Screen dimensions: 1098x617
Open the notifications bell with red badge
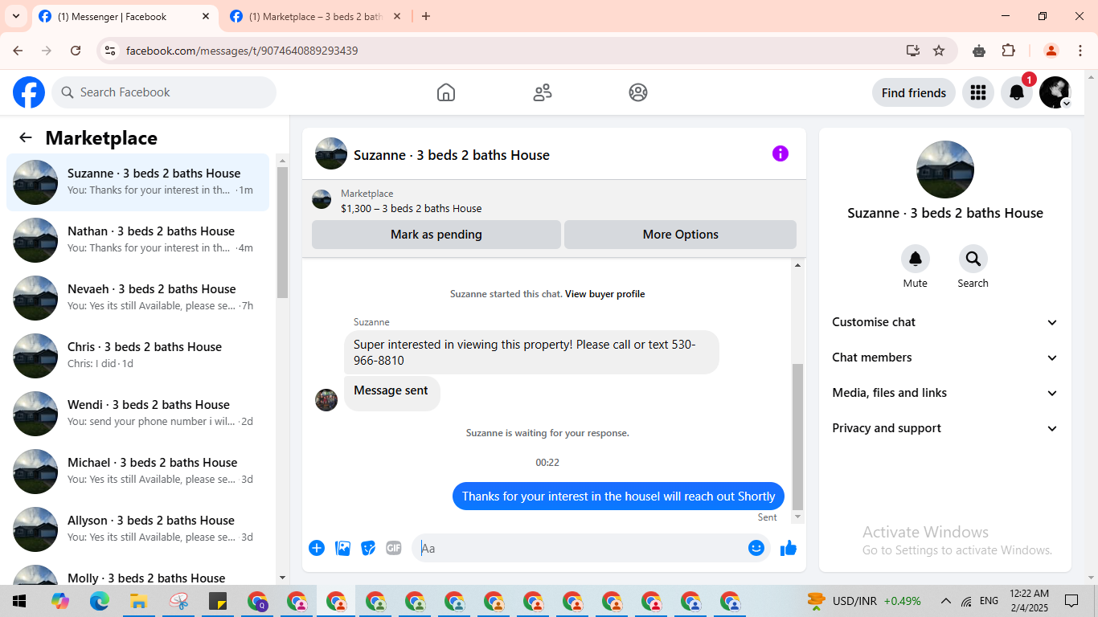[1017, 92]
